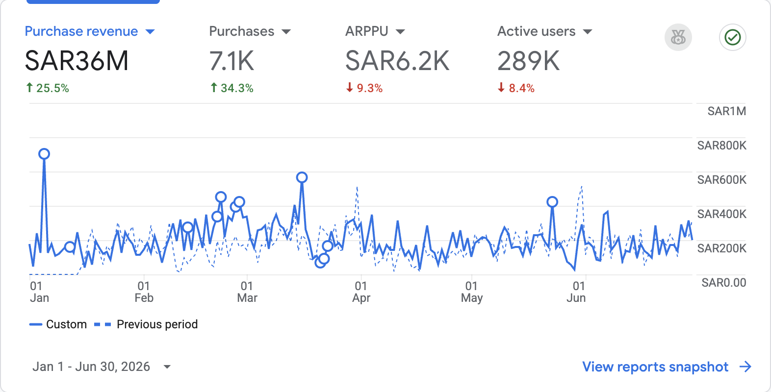Click the 01 Jun axis label

point(577,292)
